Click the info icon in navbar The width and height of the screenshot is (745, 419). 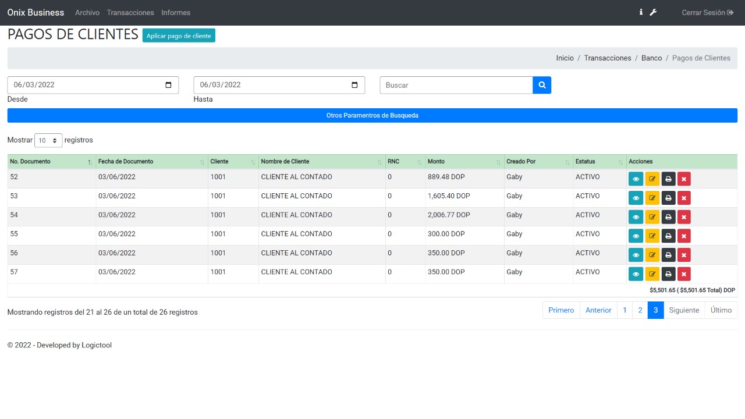coord(641,12)
